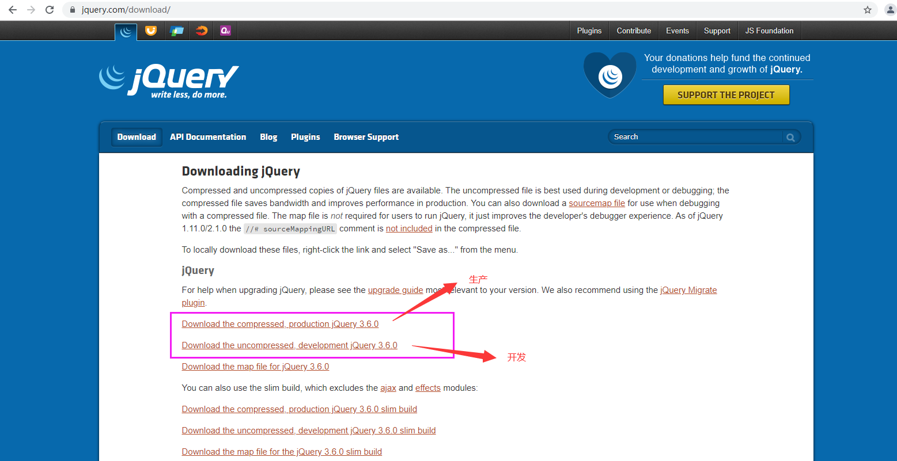897x461 pixels.
Task: Open the browser profile avatar
Action: (890, 10)
